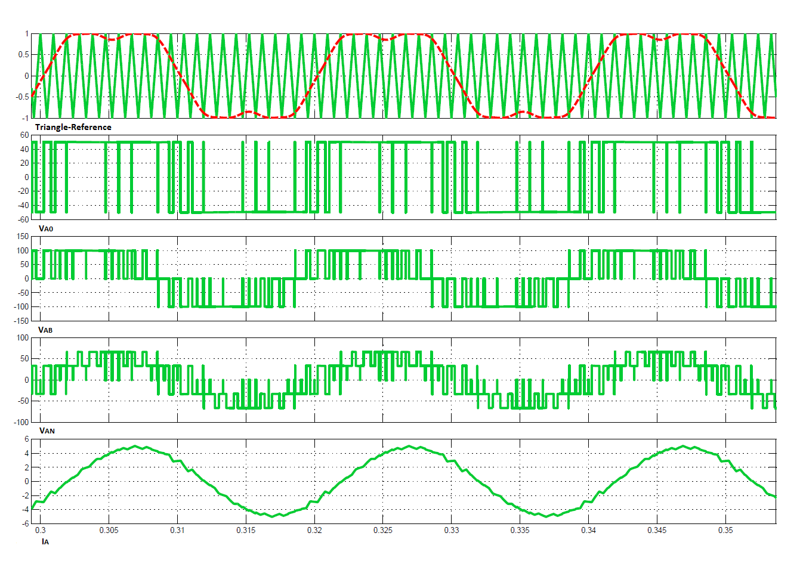Click the -60 tick on the VA0 axis
The image size is (803, 567).
click(23, 219)
